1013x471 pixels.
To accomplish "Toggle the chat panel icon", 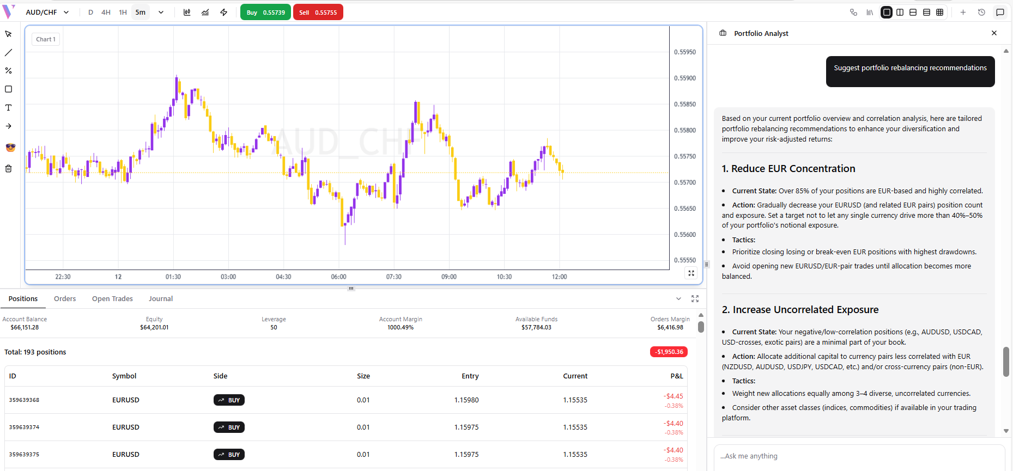I will [x=1000, y=13].
